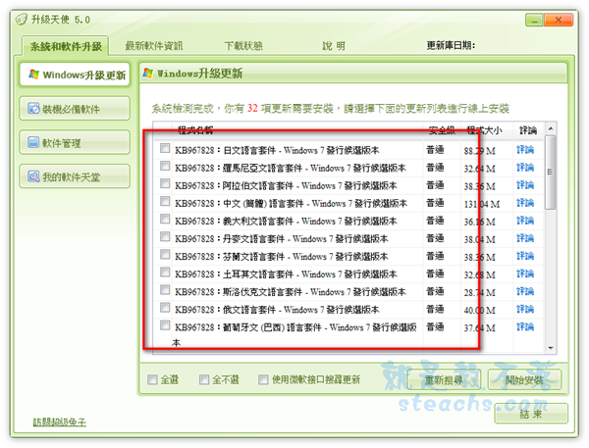Check the 日文語言套件 update checkbox

(x=165, y=148)
